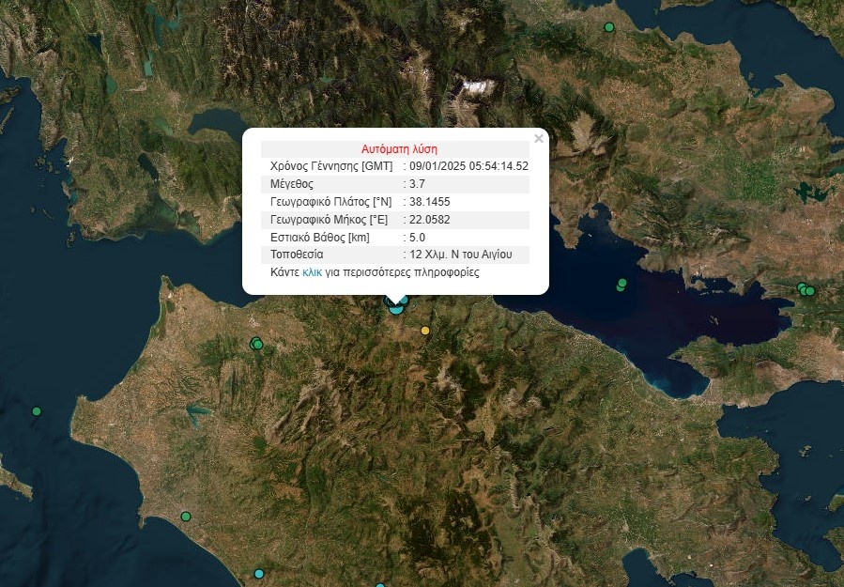Image resolution: width=844 pixels, height=587 pixels.
Task: Click the 'Εστιακό Βάθος [km]' depth row
Action: pyautogui.click(x=319, y=238)
